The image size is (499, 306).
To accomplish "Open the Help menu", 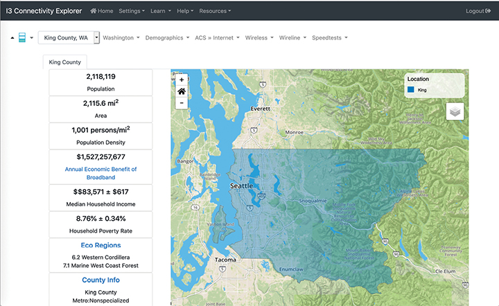I will click(x=185, y=11).
